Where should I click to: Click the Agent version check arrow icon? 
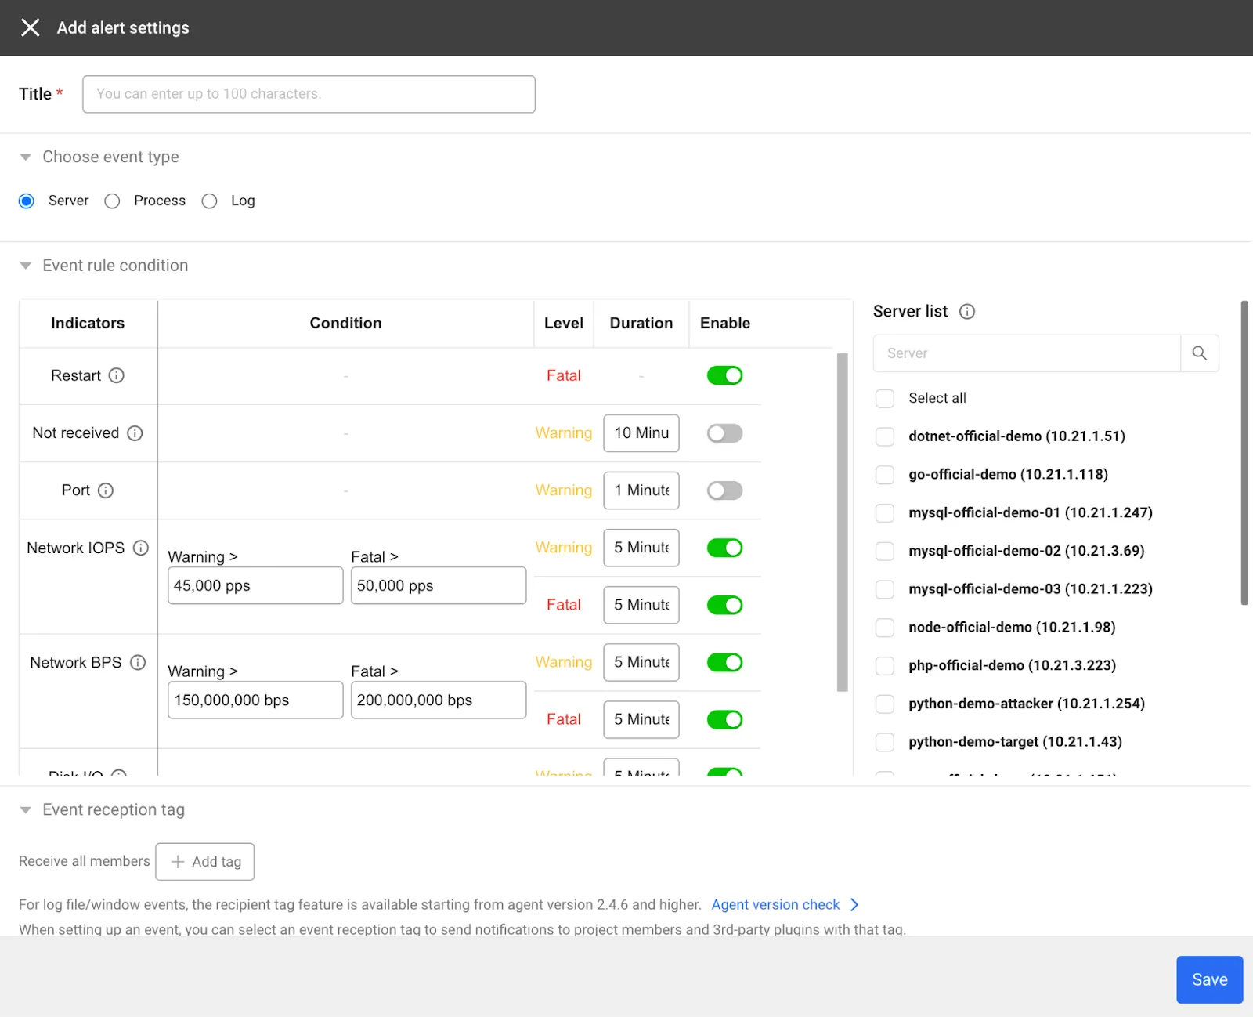pos(854,905)
